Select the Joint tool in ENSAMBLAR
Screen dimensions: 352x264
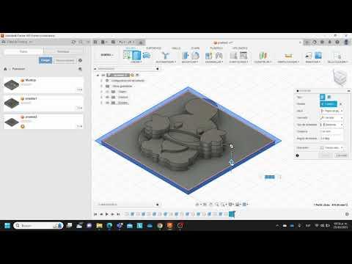point(219,56)
